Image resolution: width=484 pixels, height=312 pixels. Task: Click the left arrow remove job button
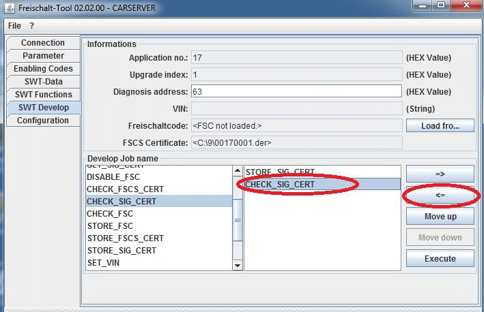coord(440,196)
